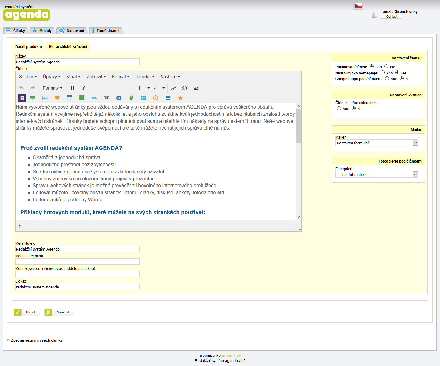
Task: Expand the numbered list style arrow
Action: click(x=164, y=88)
